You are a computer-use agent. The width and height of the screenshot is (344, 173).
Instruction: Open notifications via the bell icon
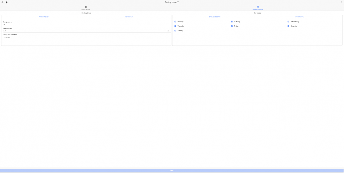[x=7, y=2]
